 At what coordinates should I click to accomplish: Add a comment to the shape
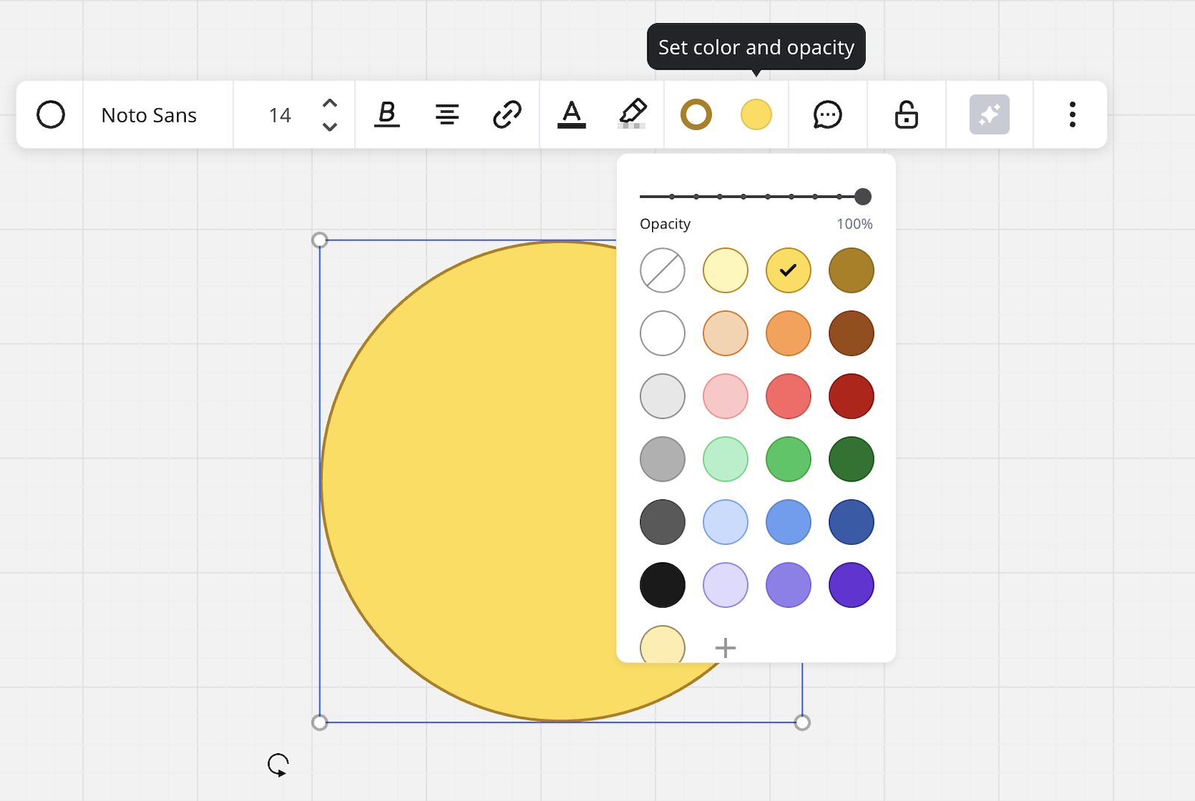[x=828, y=115]
